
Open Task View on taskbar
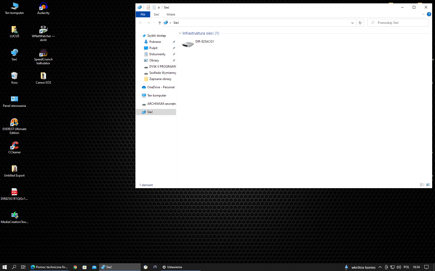[23, 267]
